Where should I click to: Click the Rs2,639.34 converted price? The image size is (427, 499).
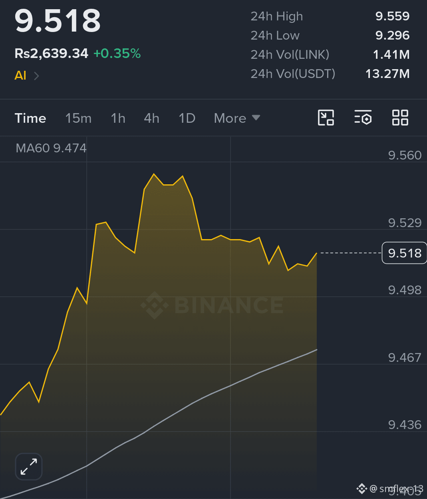click(52, 53)
